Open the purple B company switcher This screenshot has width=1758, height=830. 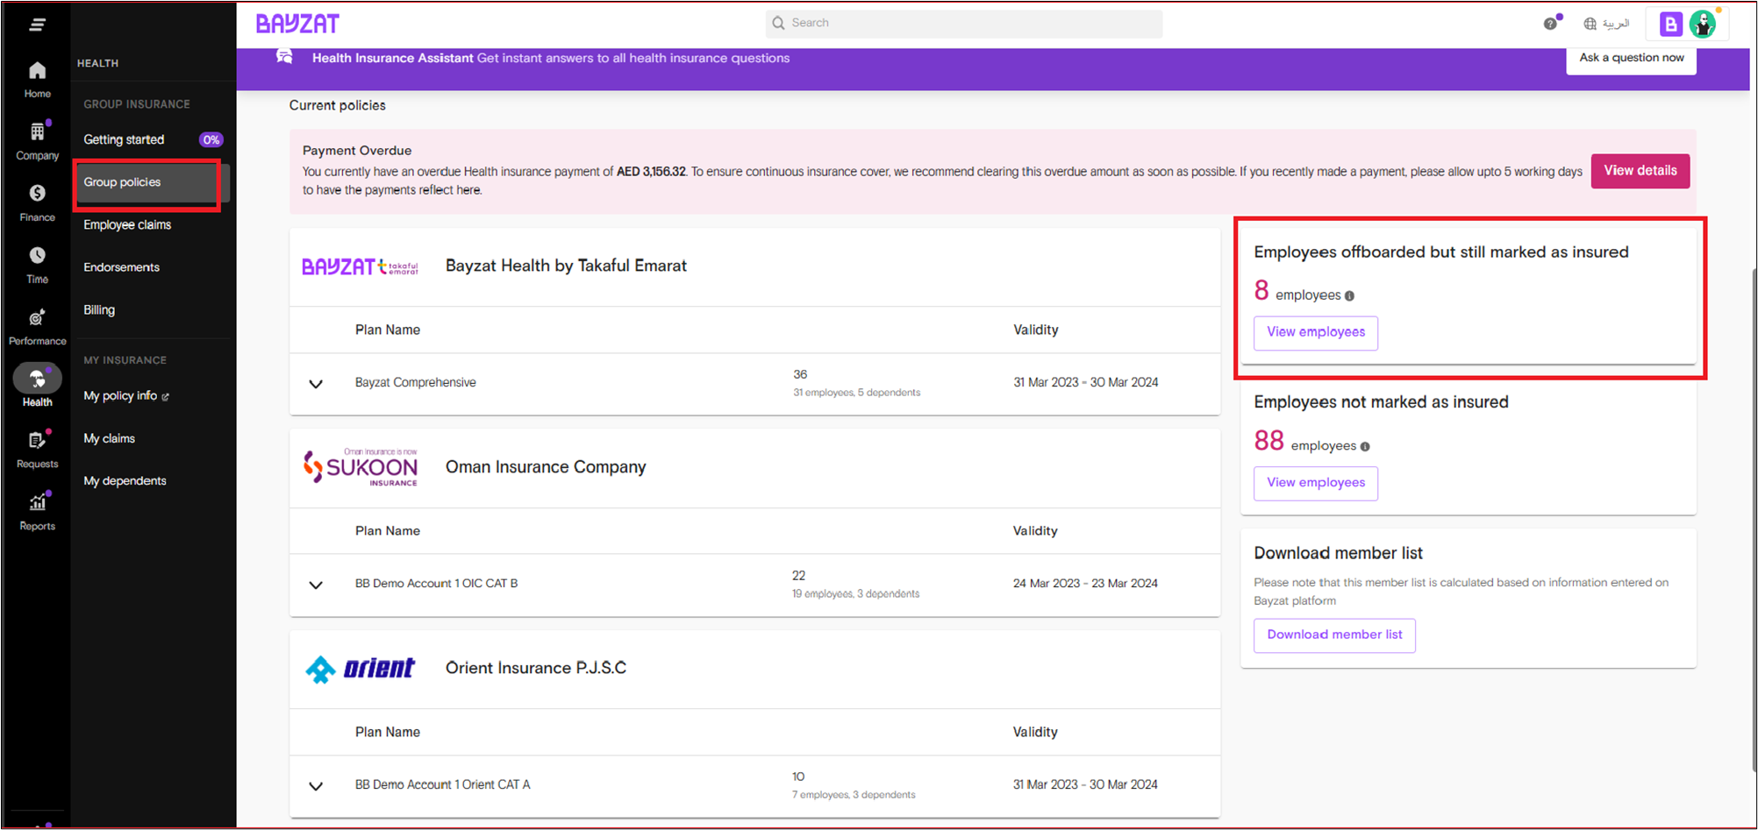click(1670, 25)
